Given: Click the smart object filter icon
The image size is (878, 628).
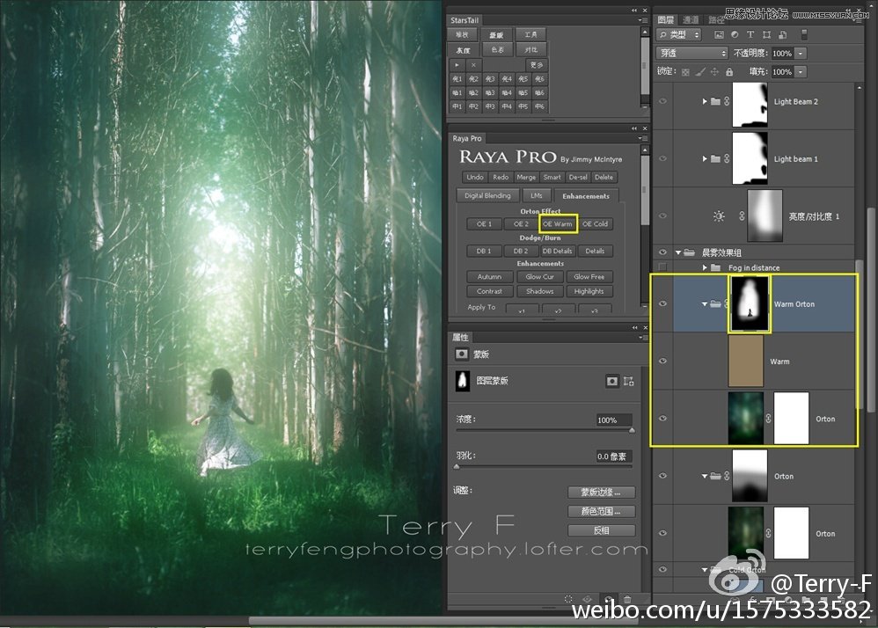Looking at the screenshot, I should pyautogui.click(x=783, y=34).
